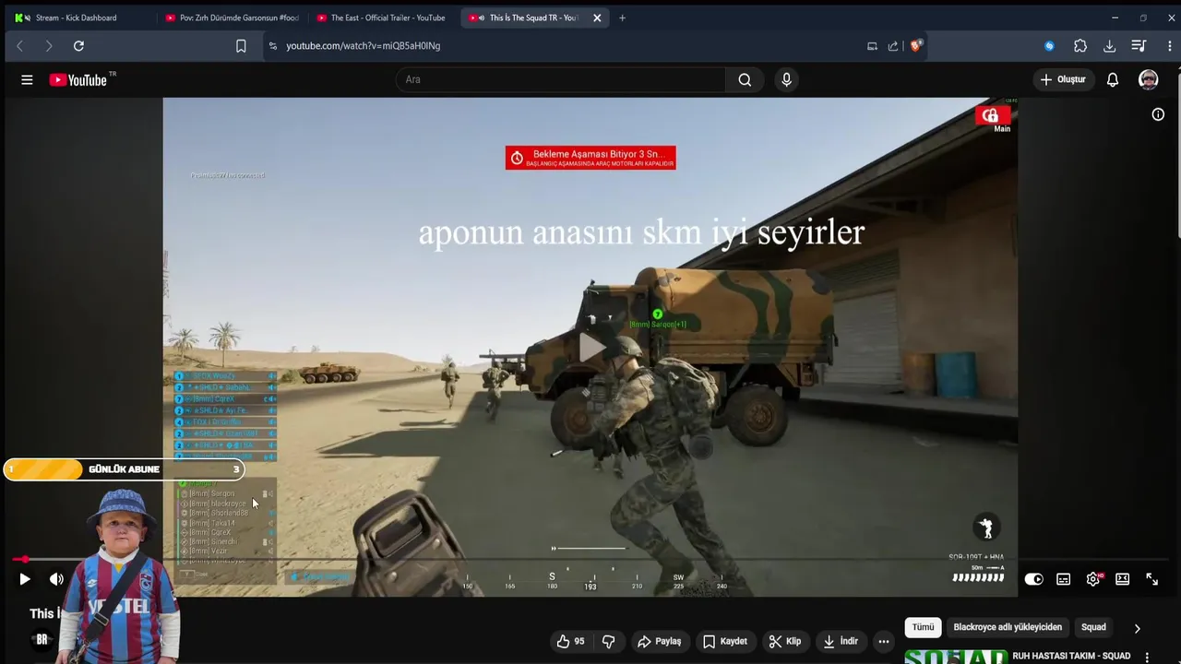Open the extensions puzzle icon

coord(1080,46)
